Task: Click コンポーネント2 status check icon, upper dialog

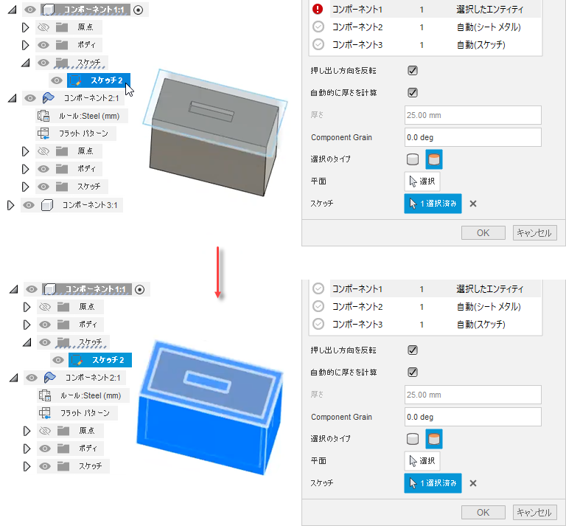Action: (318, 27)
